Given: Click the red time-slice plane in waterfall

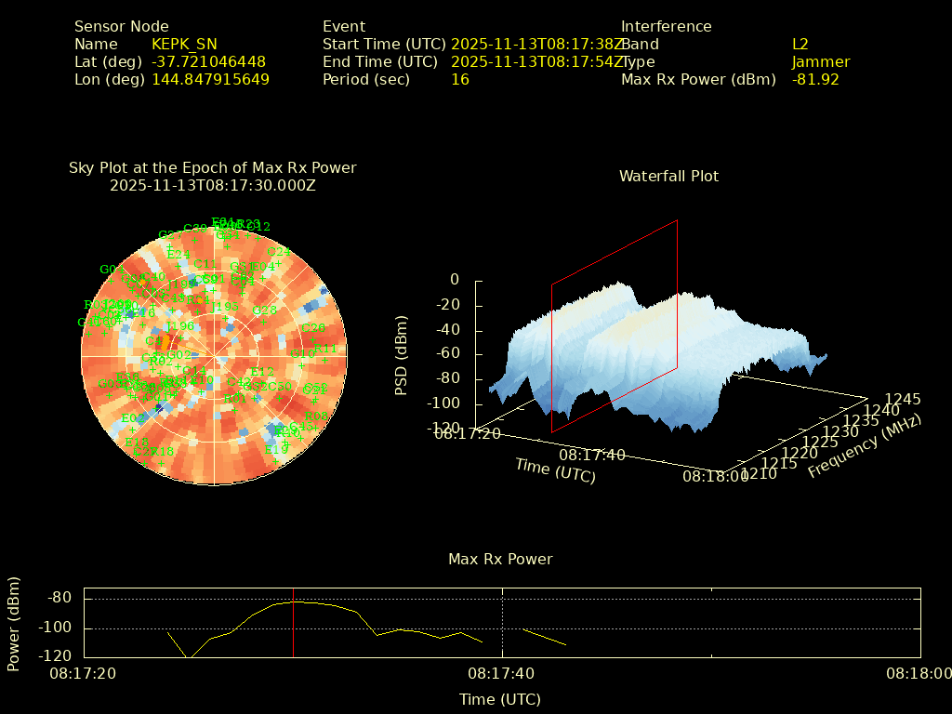Looking at the screenshot, I should click(x=615, y=325).
